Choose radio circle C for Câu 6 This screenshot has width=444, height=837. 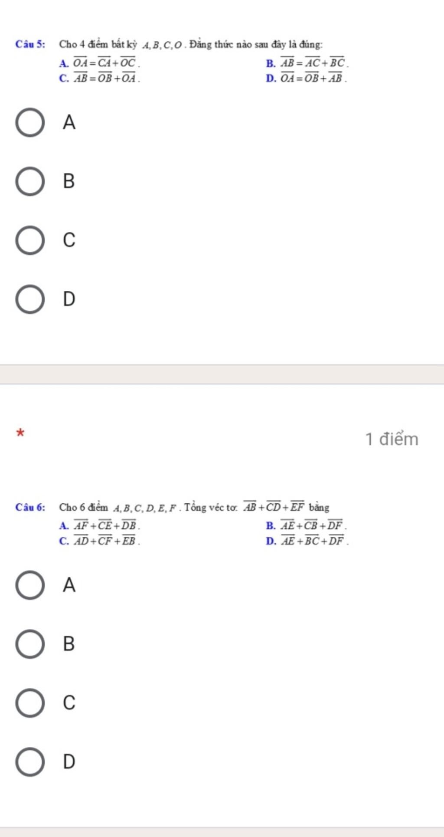tap(30, 702)
